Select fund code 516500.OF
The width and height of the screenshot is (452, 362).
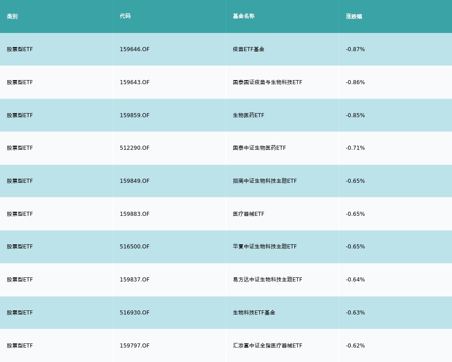point(135,247)
